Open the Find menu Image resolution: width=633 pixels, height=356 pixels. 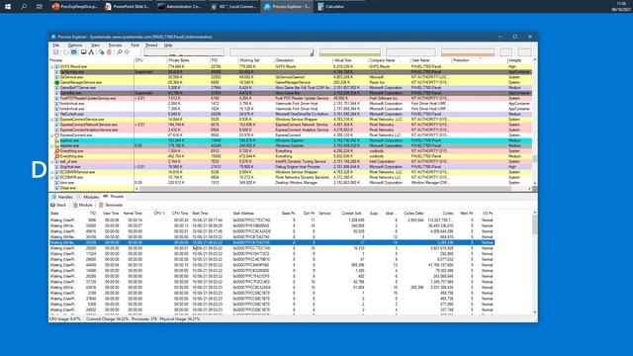click(135, 45)
